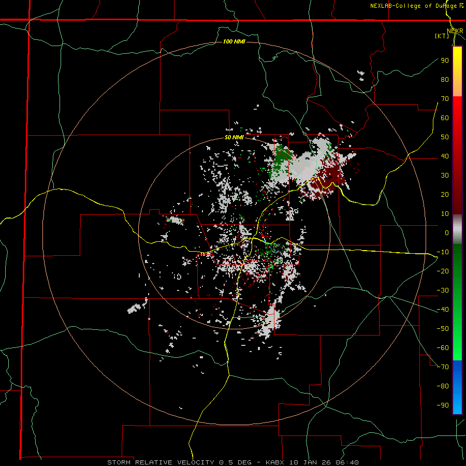Click the -40 label on the velocity scale
This screenshot has width=466, height=466.
coord(443,310)
